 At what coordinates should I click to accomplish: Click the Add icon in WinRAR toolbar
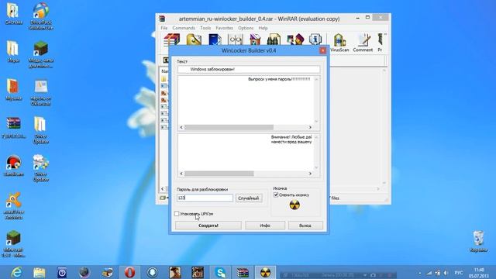[172, 40]
